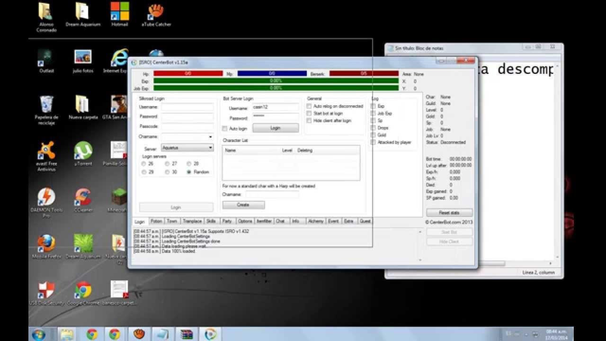Screen dimensions: 606x341
Task: Click the Hide Client button
Action: [x=449, y=242]
